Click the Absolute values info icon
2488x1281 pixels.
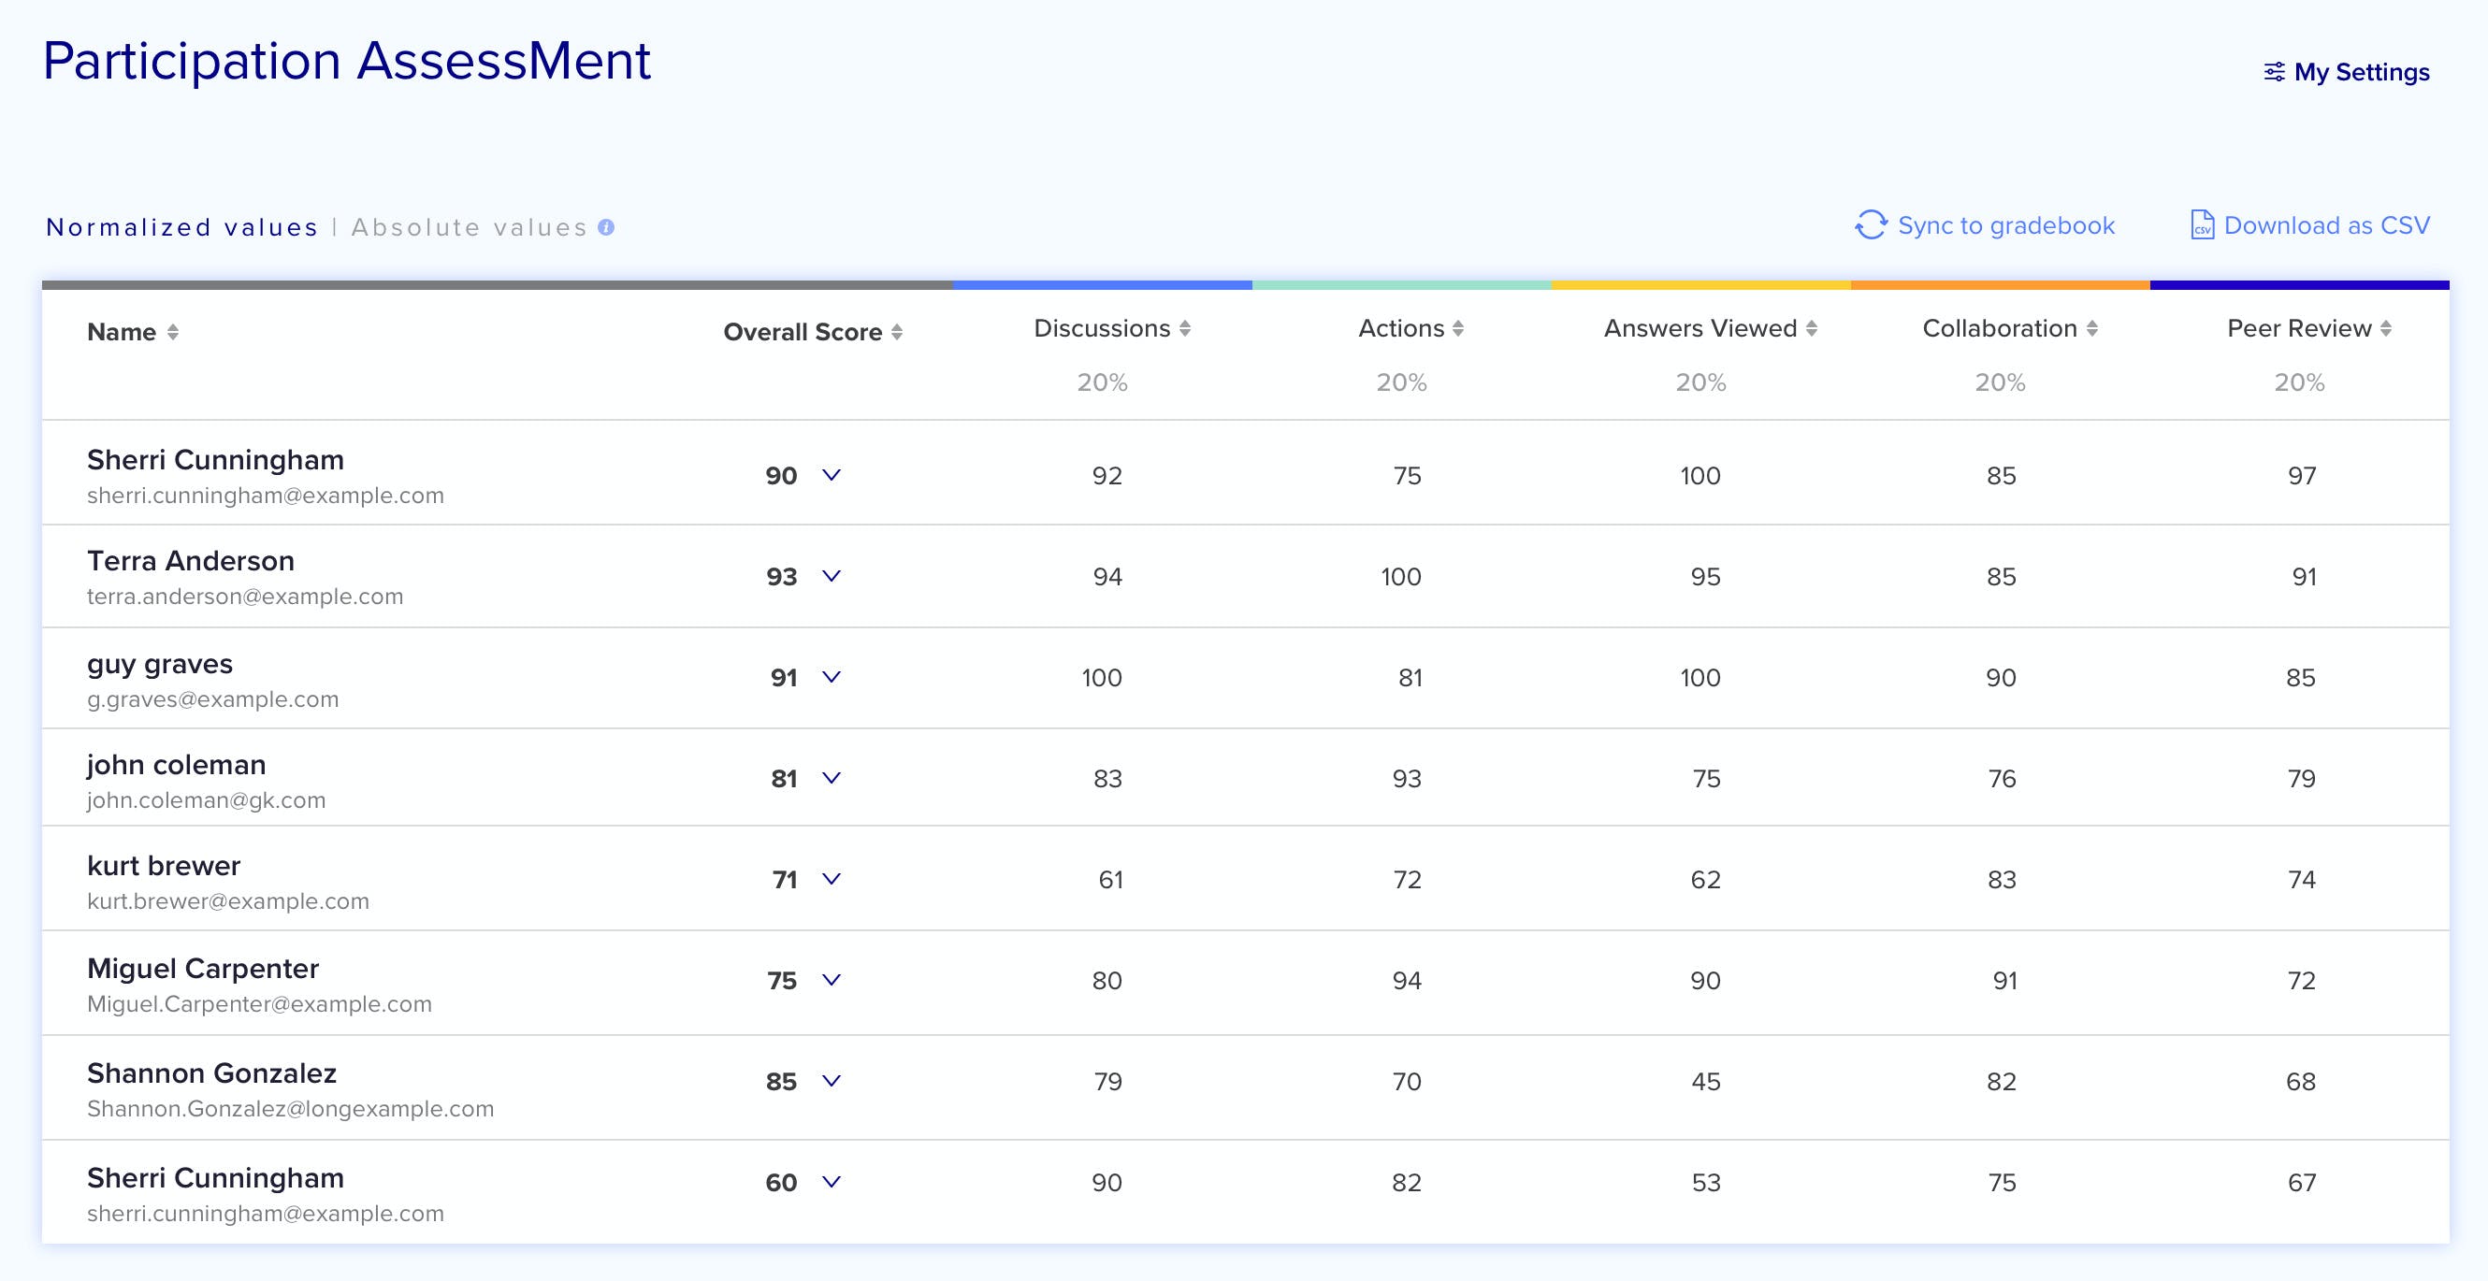[x=605, y=227]
